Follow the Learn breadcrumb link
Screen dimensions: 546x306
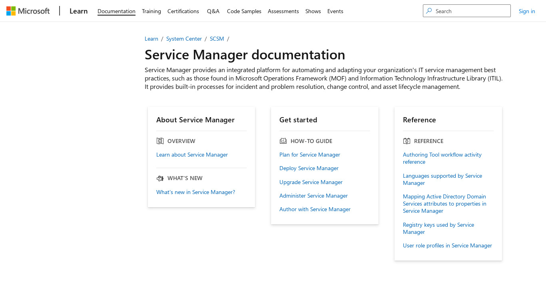pyautogui.click(x=151, y=39)
